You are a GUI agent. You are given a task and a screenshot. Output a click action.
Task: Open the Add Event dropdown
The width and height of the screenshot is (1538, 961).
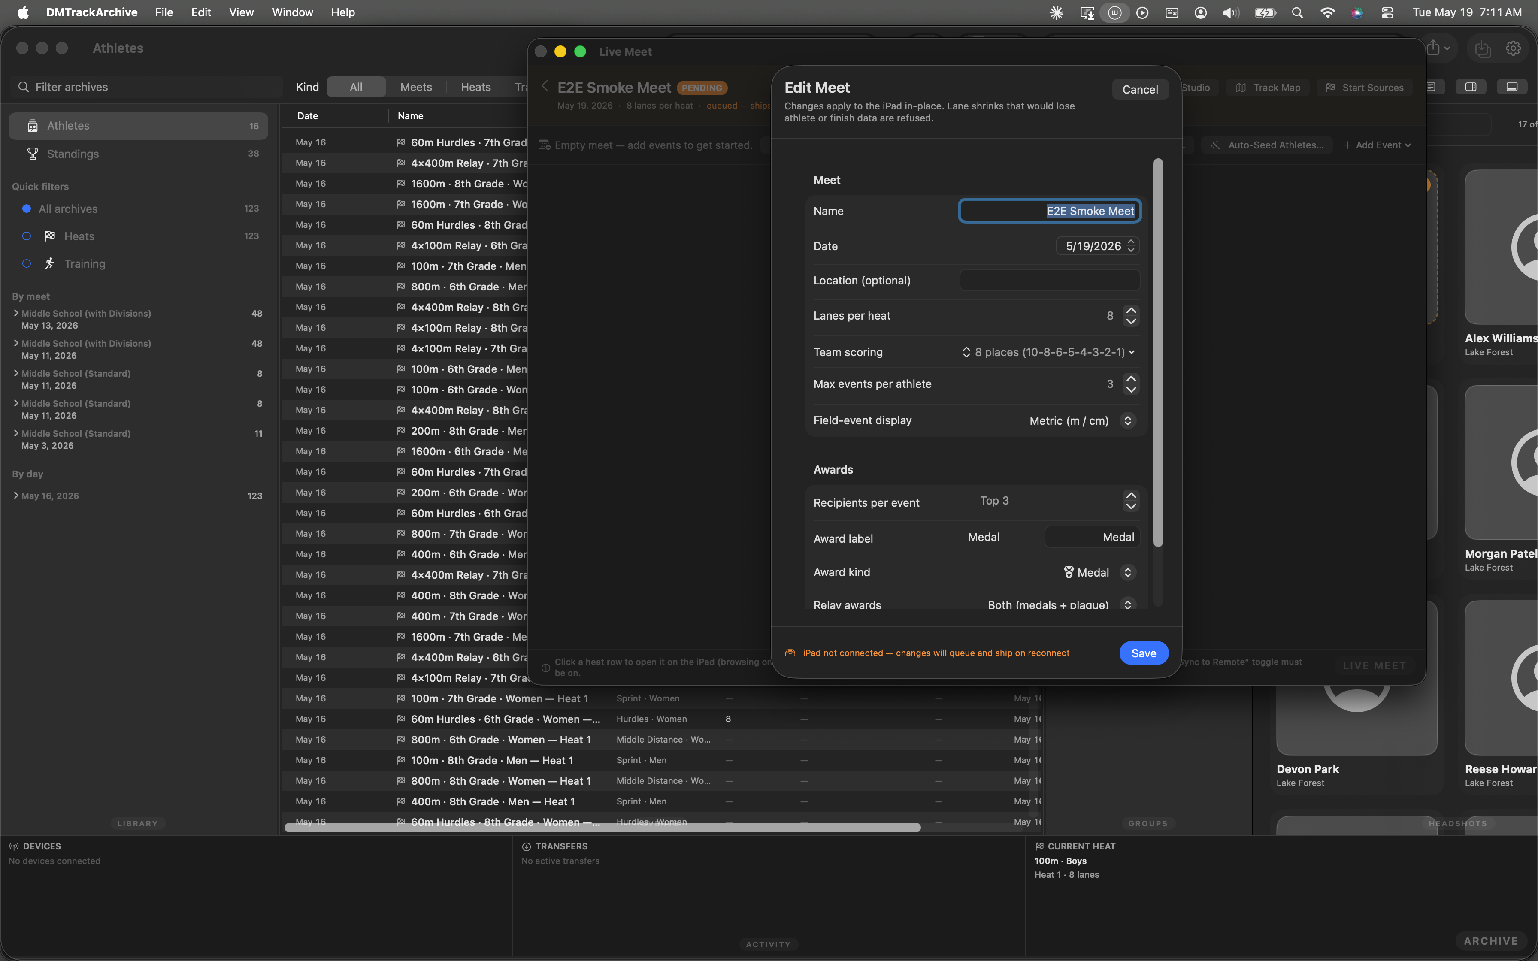tap(1377, 145)
